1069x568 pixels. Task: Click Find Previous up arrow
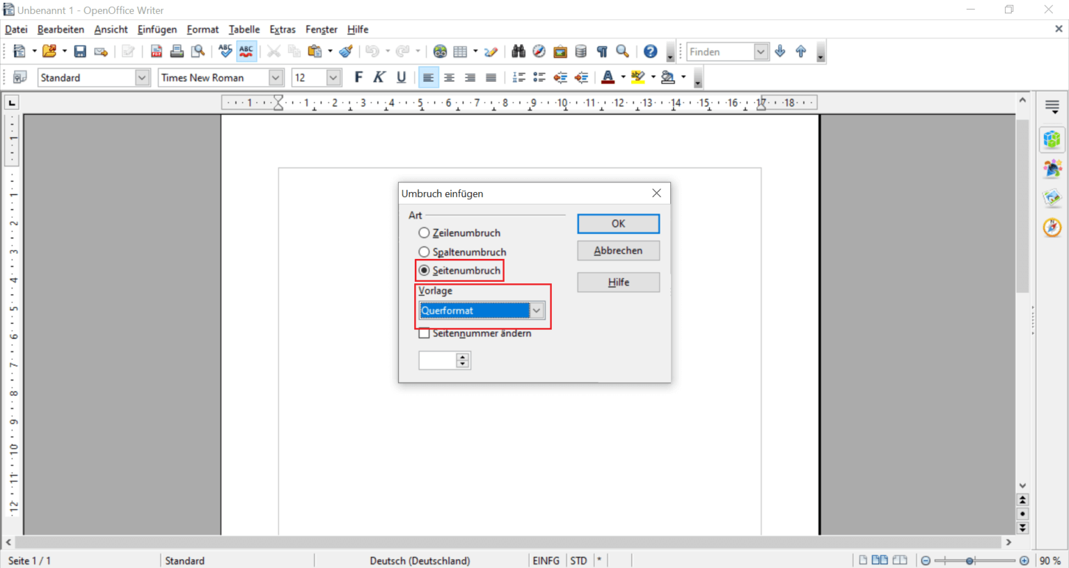coord(801,52)
